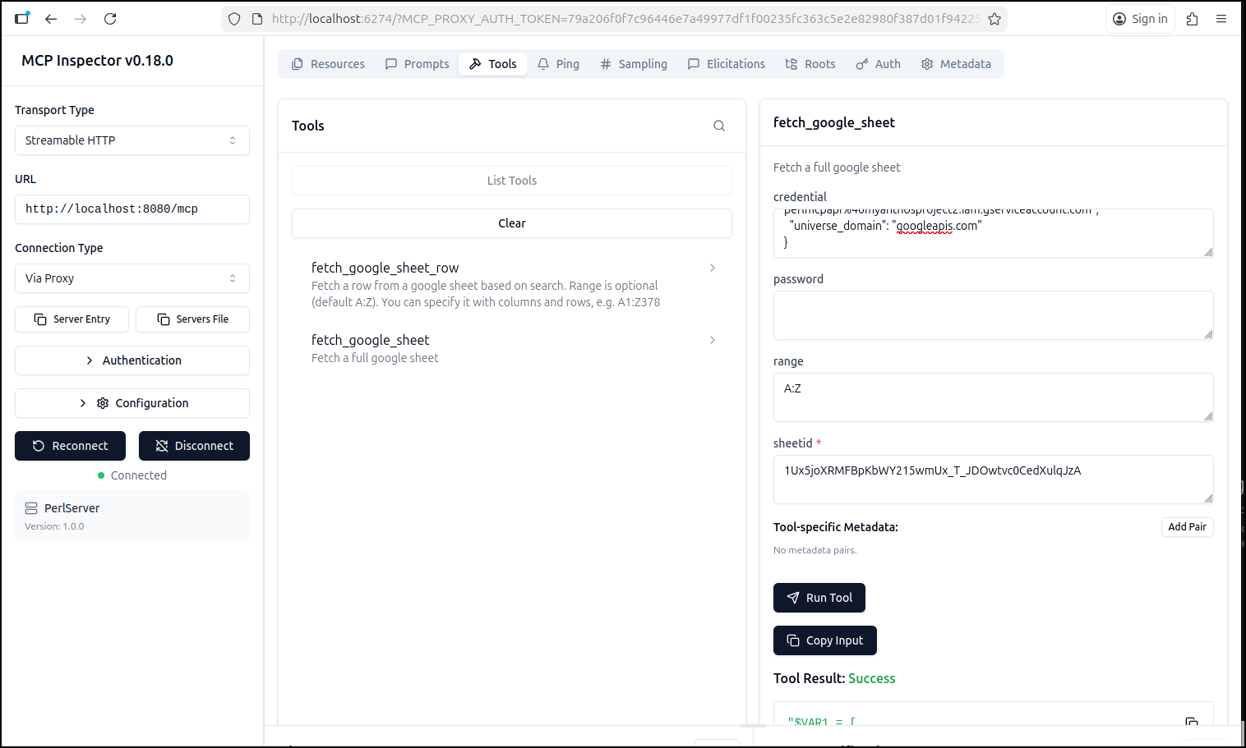
Task: Click the browser back arrow
Action: (51, 19)
